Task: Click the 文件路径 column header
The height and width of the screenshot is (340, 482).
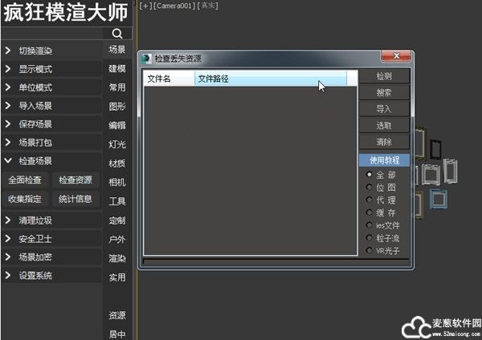Action: coord(270,79)
